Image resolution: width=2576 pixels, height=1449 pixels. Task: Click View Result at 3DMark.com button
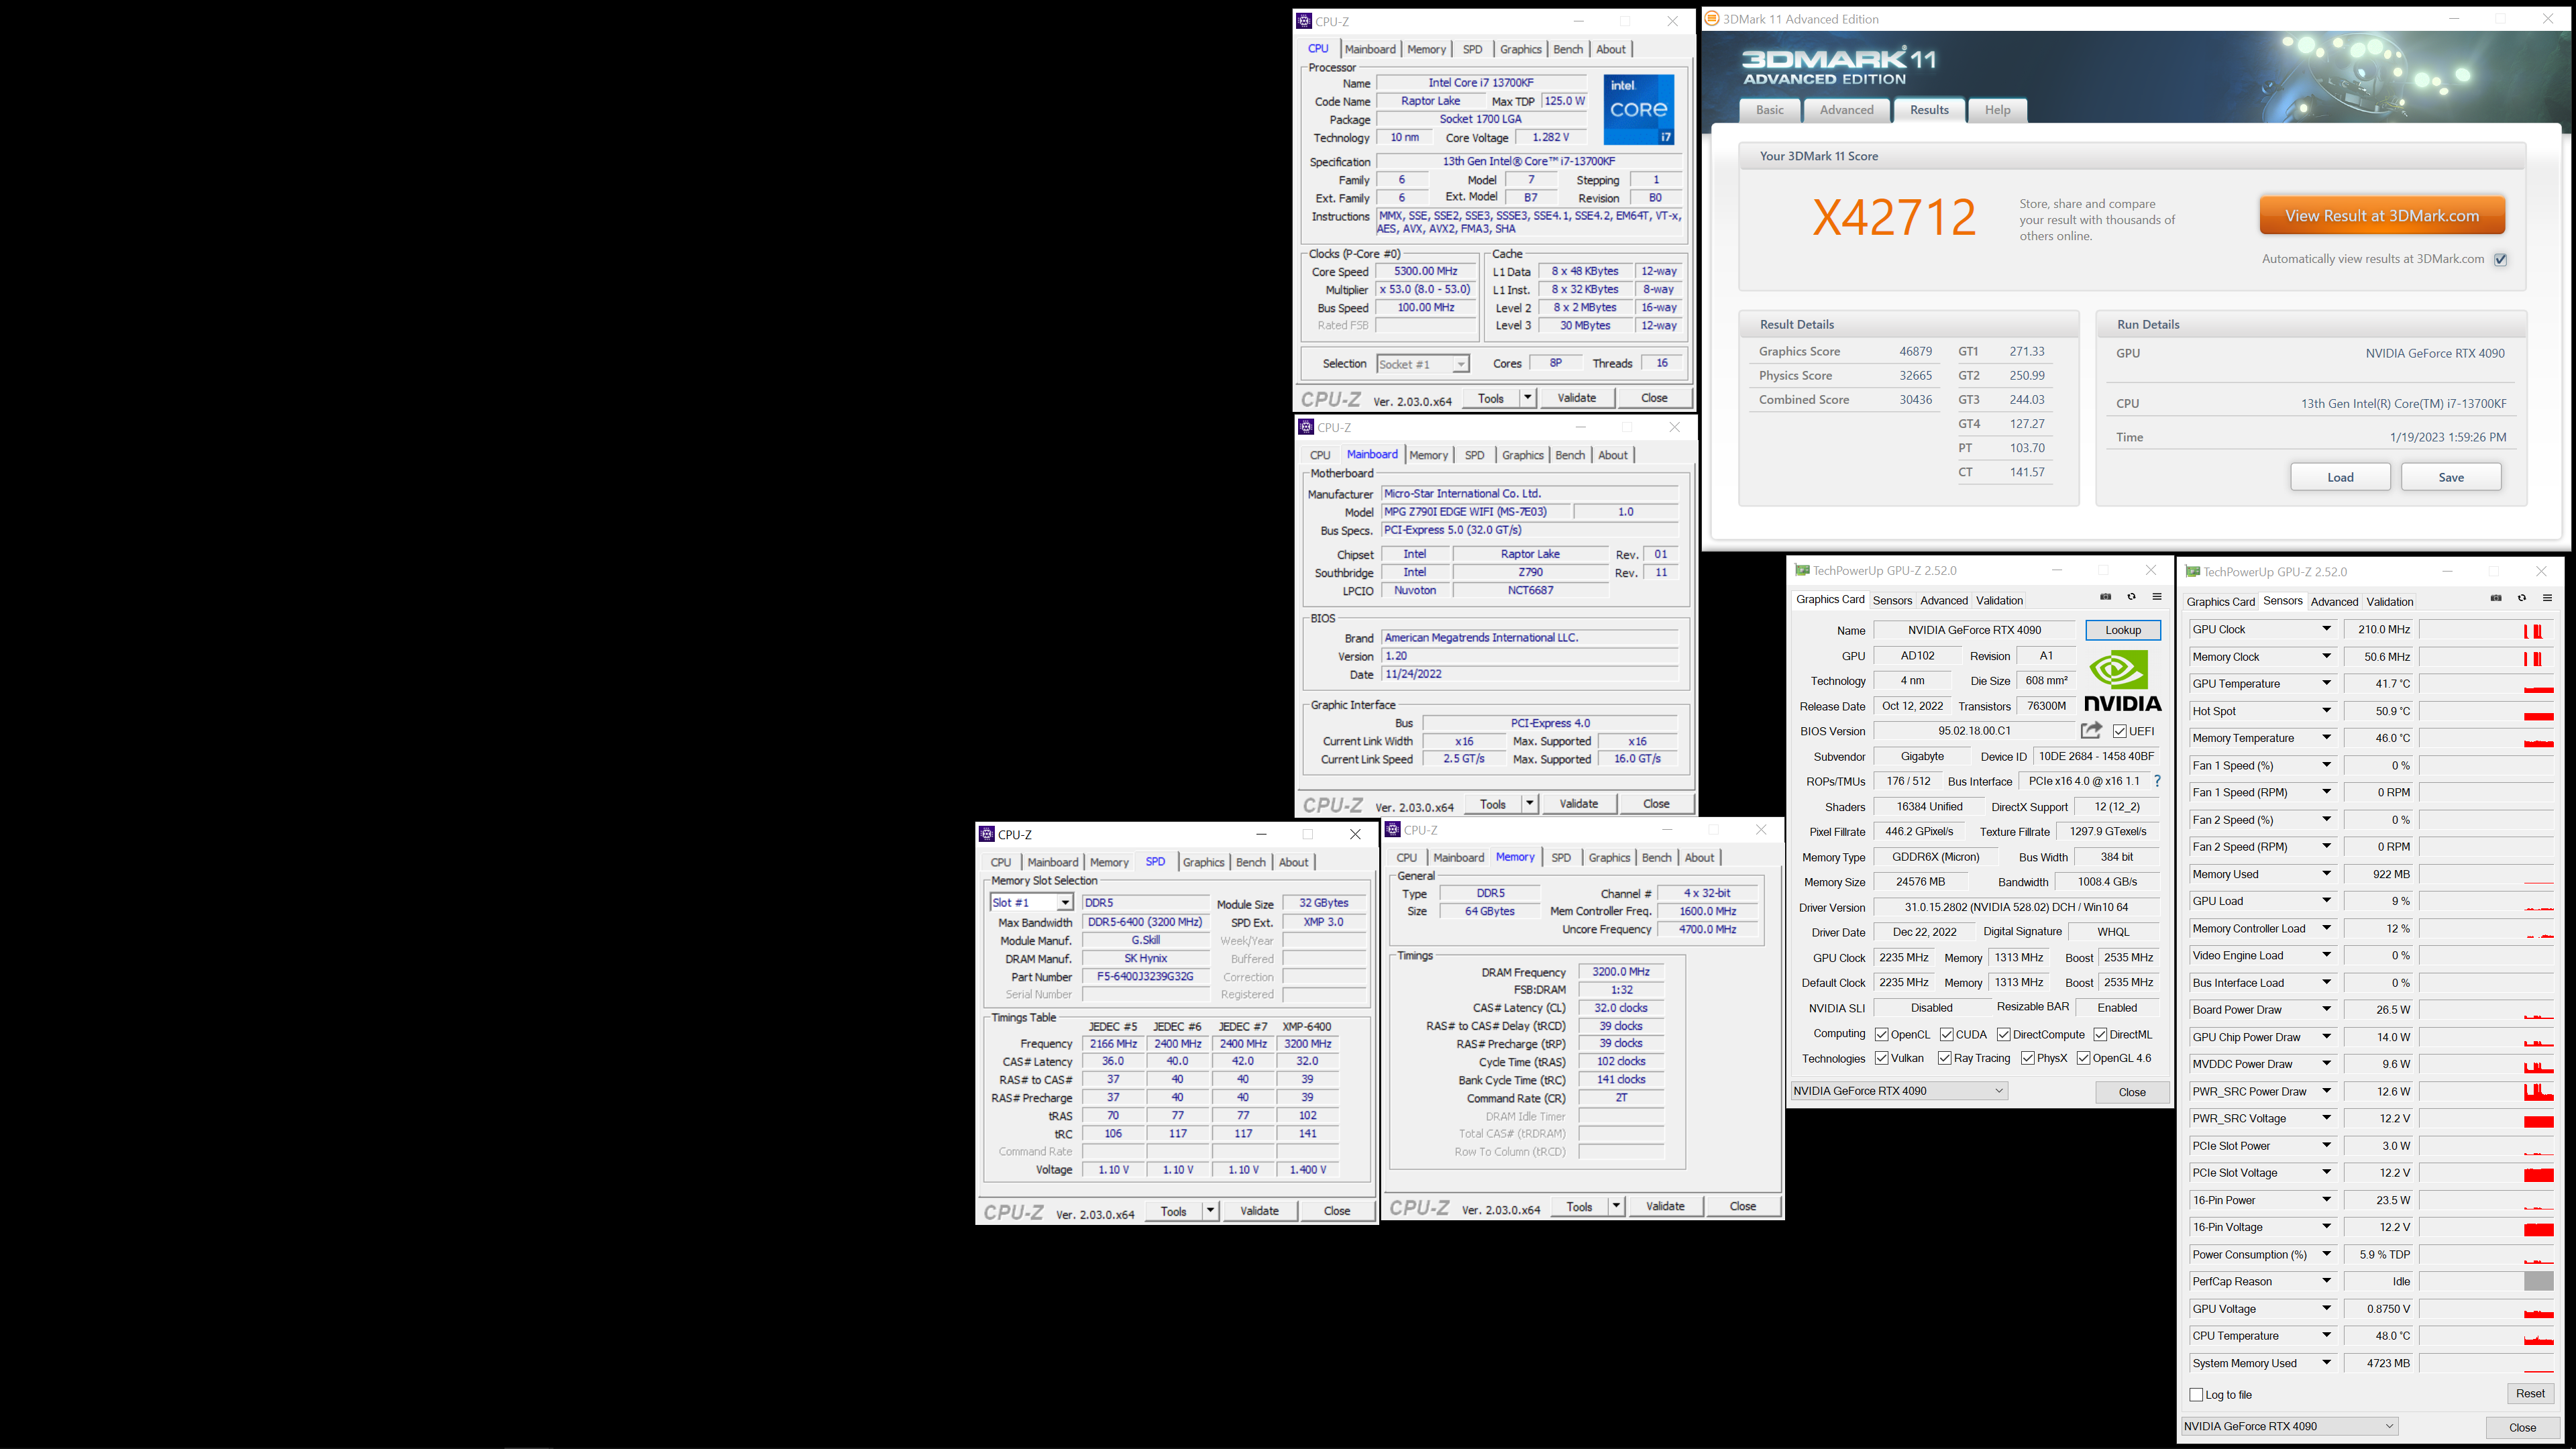coord(2382,216)
